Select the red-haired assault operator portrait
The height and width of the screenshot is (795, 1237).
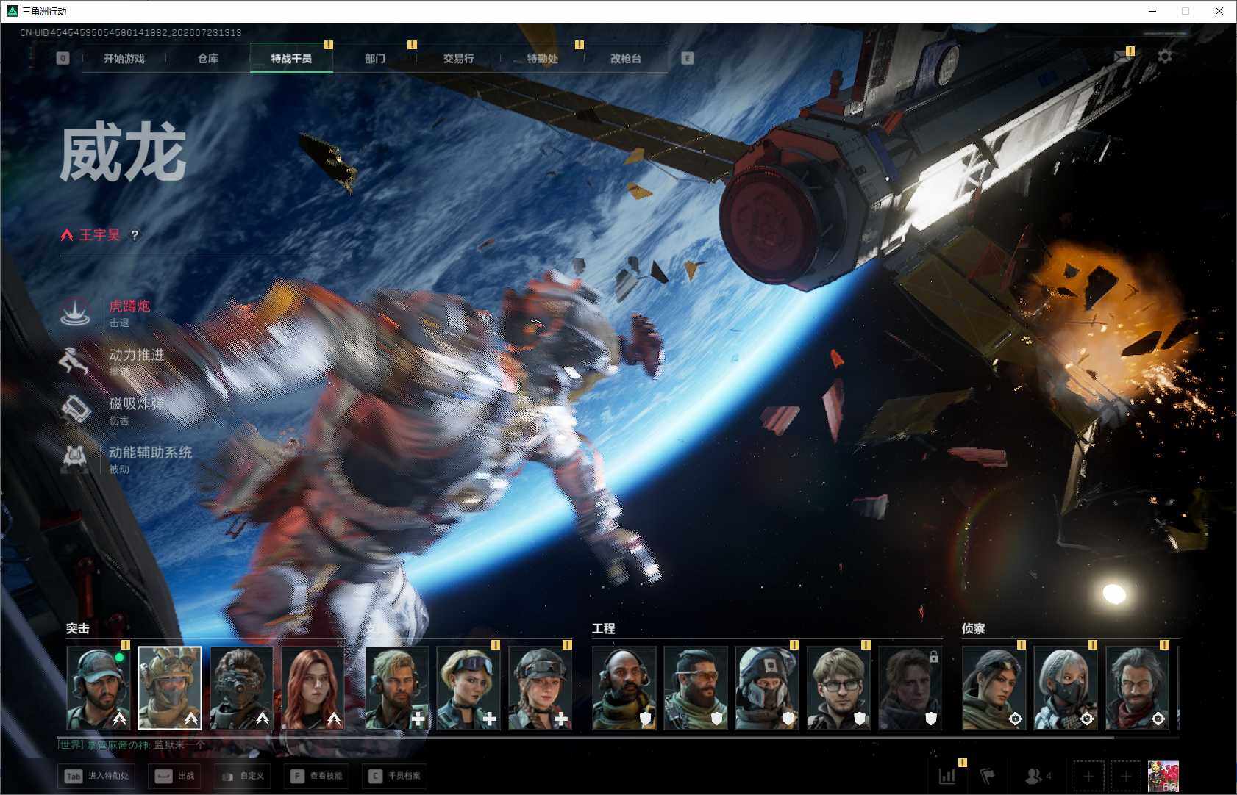tap(313, 688)
